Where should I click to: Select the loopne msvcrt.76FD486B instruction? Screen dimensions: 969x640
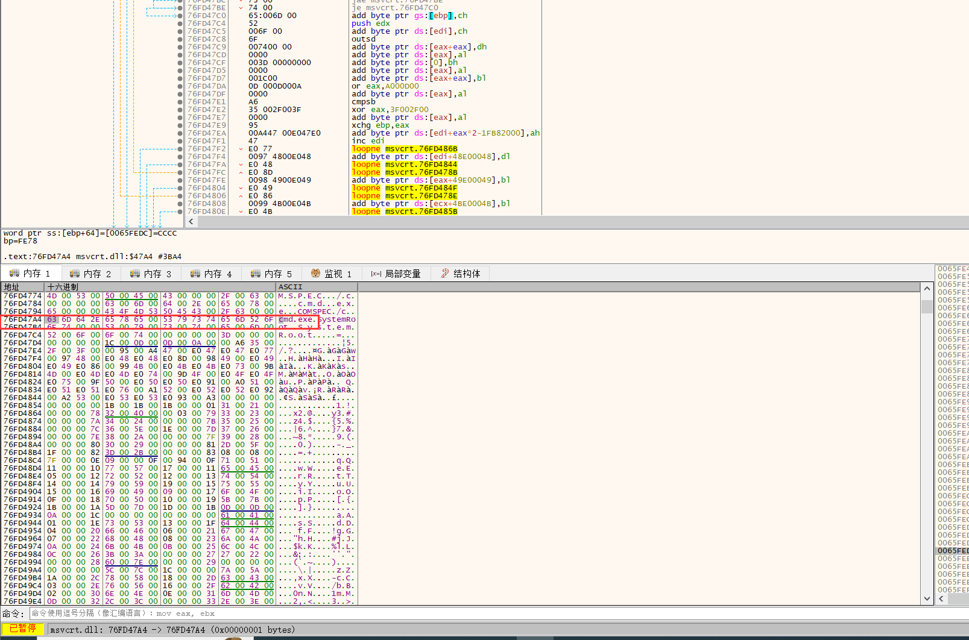pos(405,149)
